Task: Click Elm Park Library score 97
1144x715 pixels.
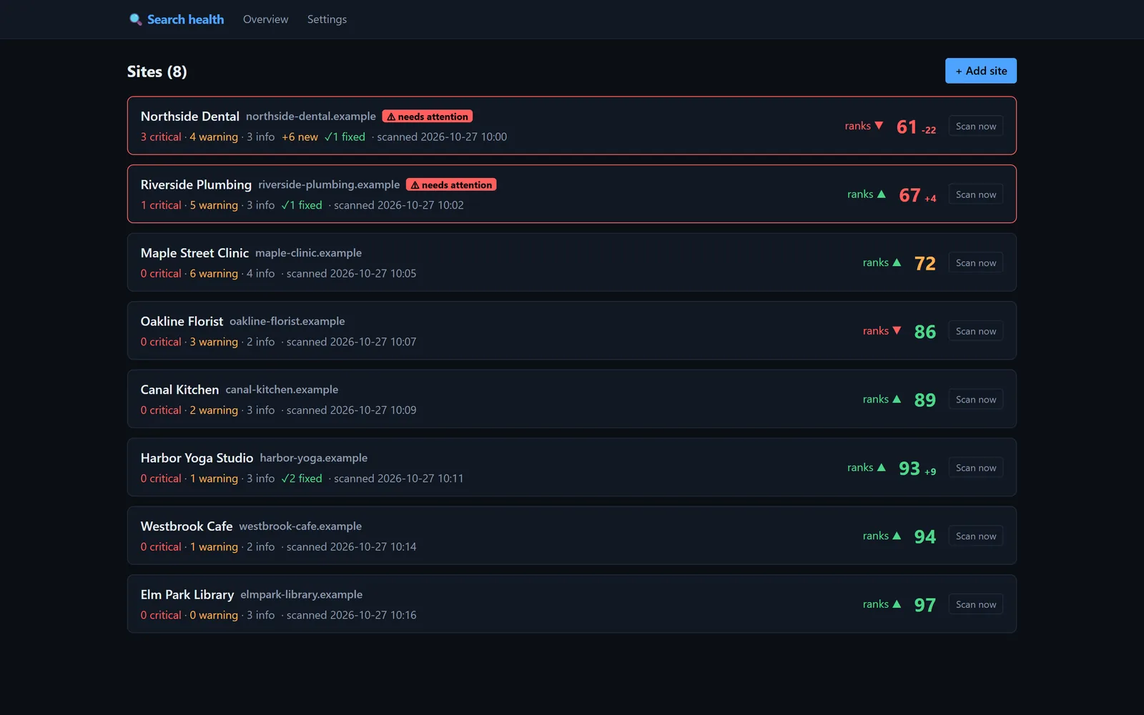Action: point(925,605)
